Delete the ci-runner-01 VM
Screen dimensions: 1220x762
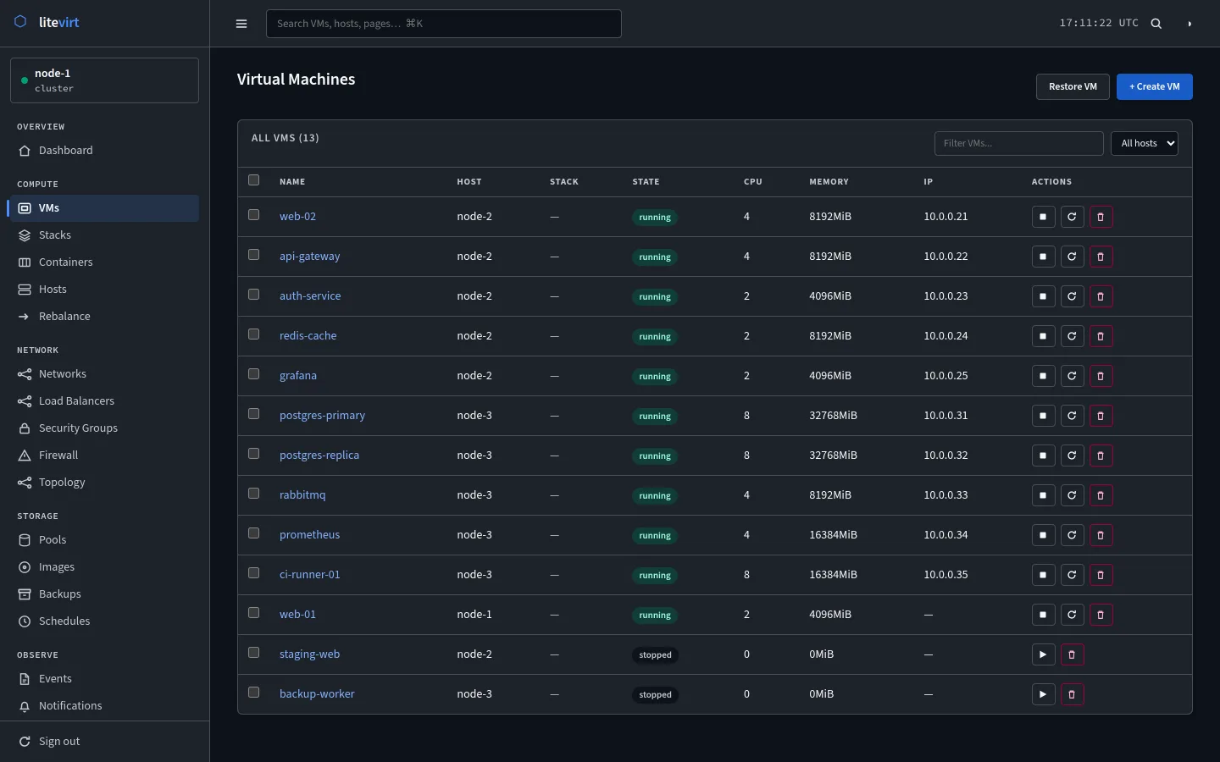click(1101, 575)
